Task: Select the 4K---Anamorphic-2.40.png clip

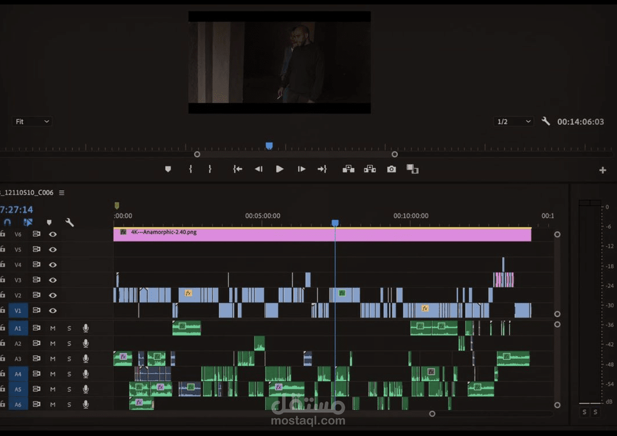Action: [x=322, y=235]
